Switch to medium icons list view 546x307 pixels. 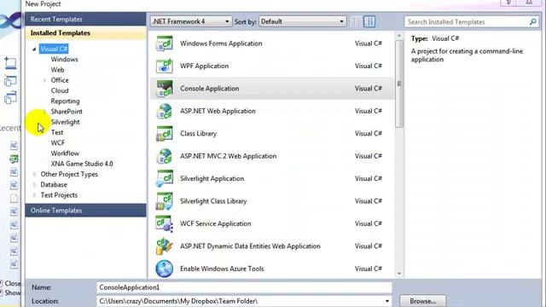369,21
